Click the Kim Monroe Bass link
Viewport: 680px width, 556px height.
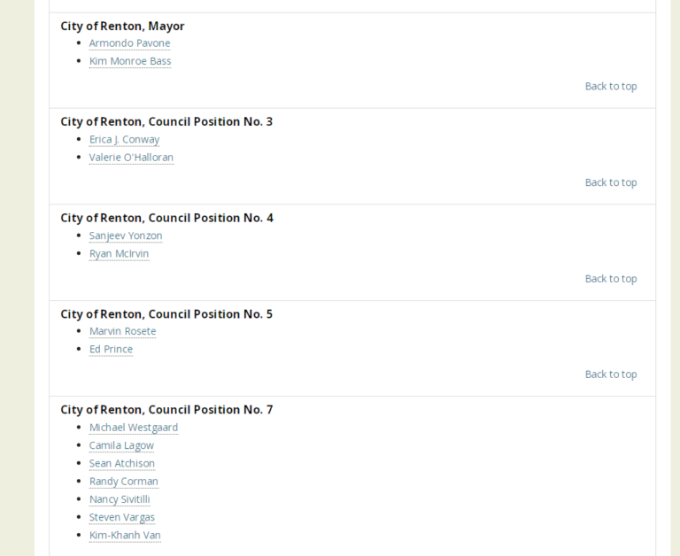pos(130,61)
